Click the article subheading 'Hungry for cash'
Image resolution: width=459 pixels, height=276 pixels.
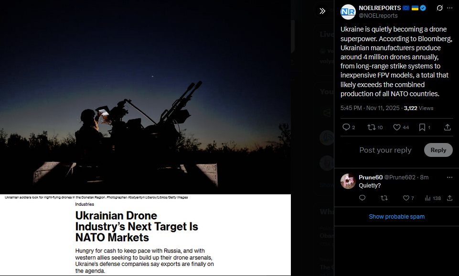(x=144, y=261)
